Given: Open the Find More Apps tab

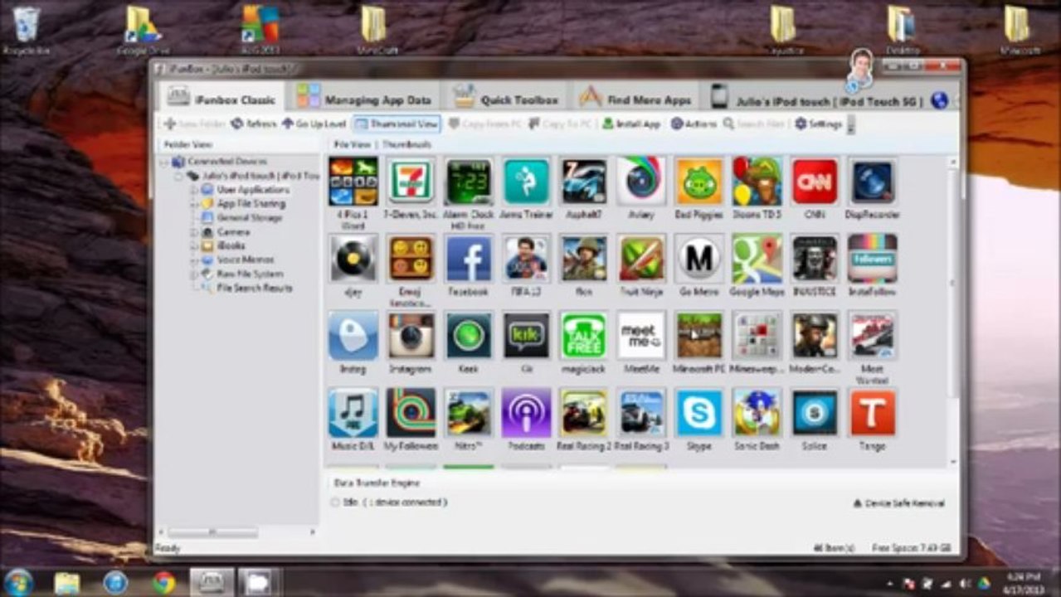Looking at the screenshot, I should tap(635, 98).
